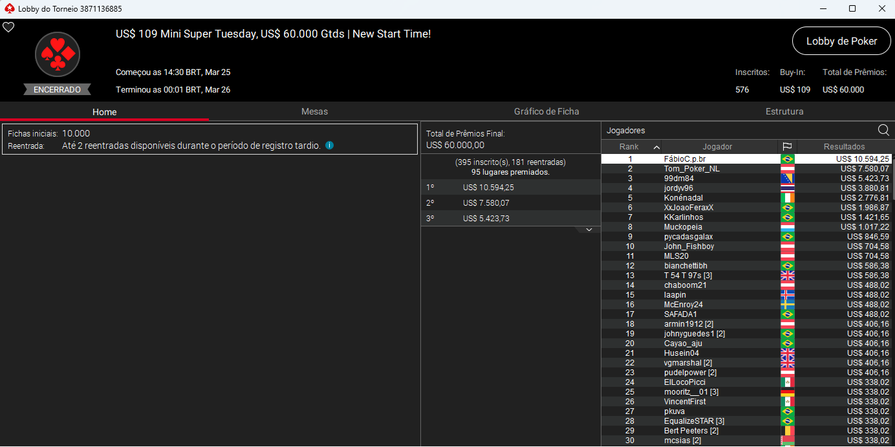Select player row jordyv96
This screenshot has width=895, height=447.
coord(746,188)
